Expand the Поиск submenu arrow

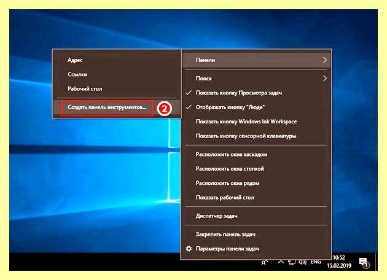coord(325,79)
